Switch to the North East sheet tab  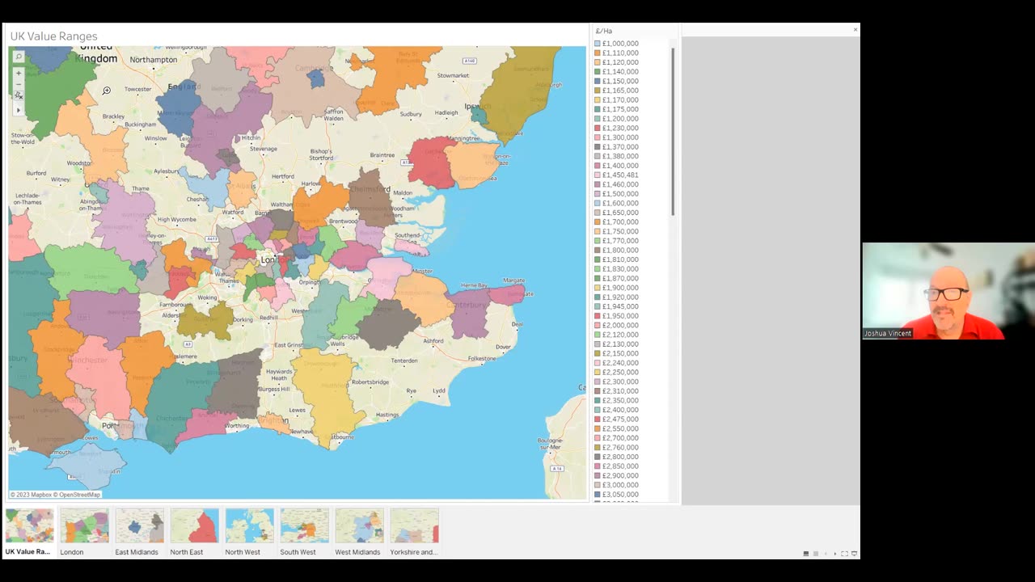(x=194, y=533)
